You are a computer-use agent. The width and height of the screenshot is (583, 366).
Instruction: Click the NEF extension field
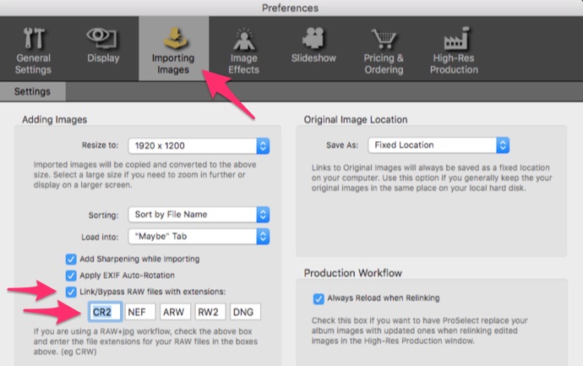137,313
